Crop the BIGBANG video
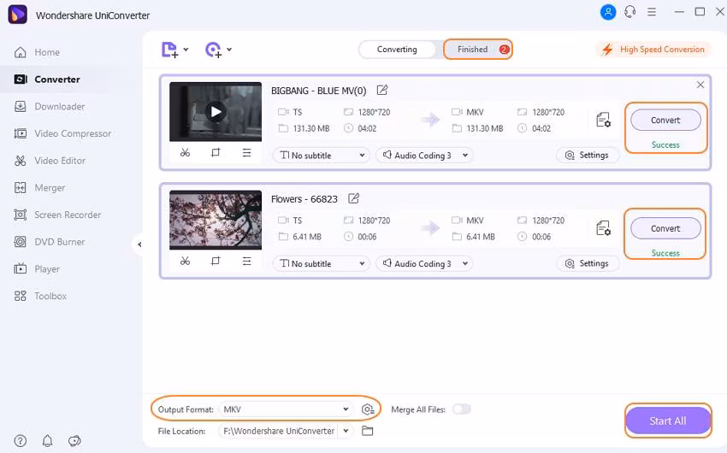Viewport: 727px width, 453px height. tap(216, 152)
